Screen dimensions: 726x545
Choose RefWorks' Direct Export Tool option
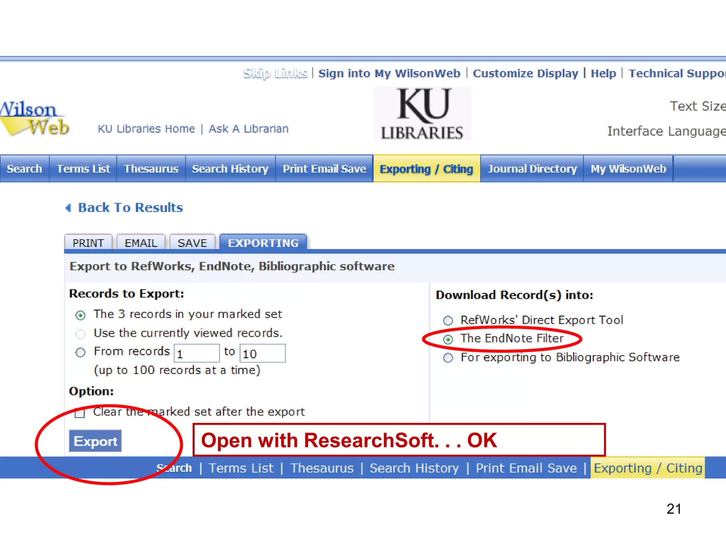(448, 321)
